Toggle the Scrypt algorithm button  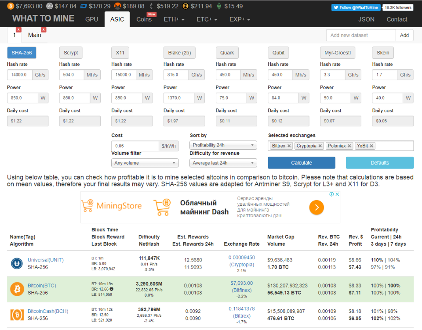point(71,53)
